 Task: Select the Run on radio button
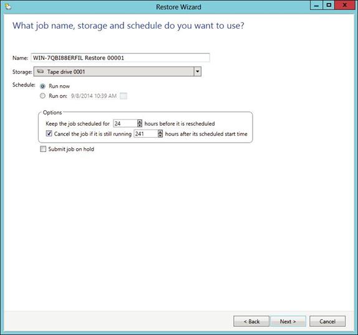tap(42, 96)
